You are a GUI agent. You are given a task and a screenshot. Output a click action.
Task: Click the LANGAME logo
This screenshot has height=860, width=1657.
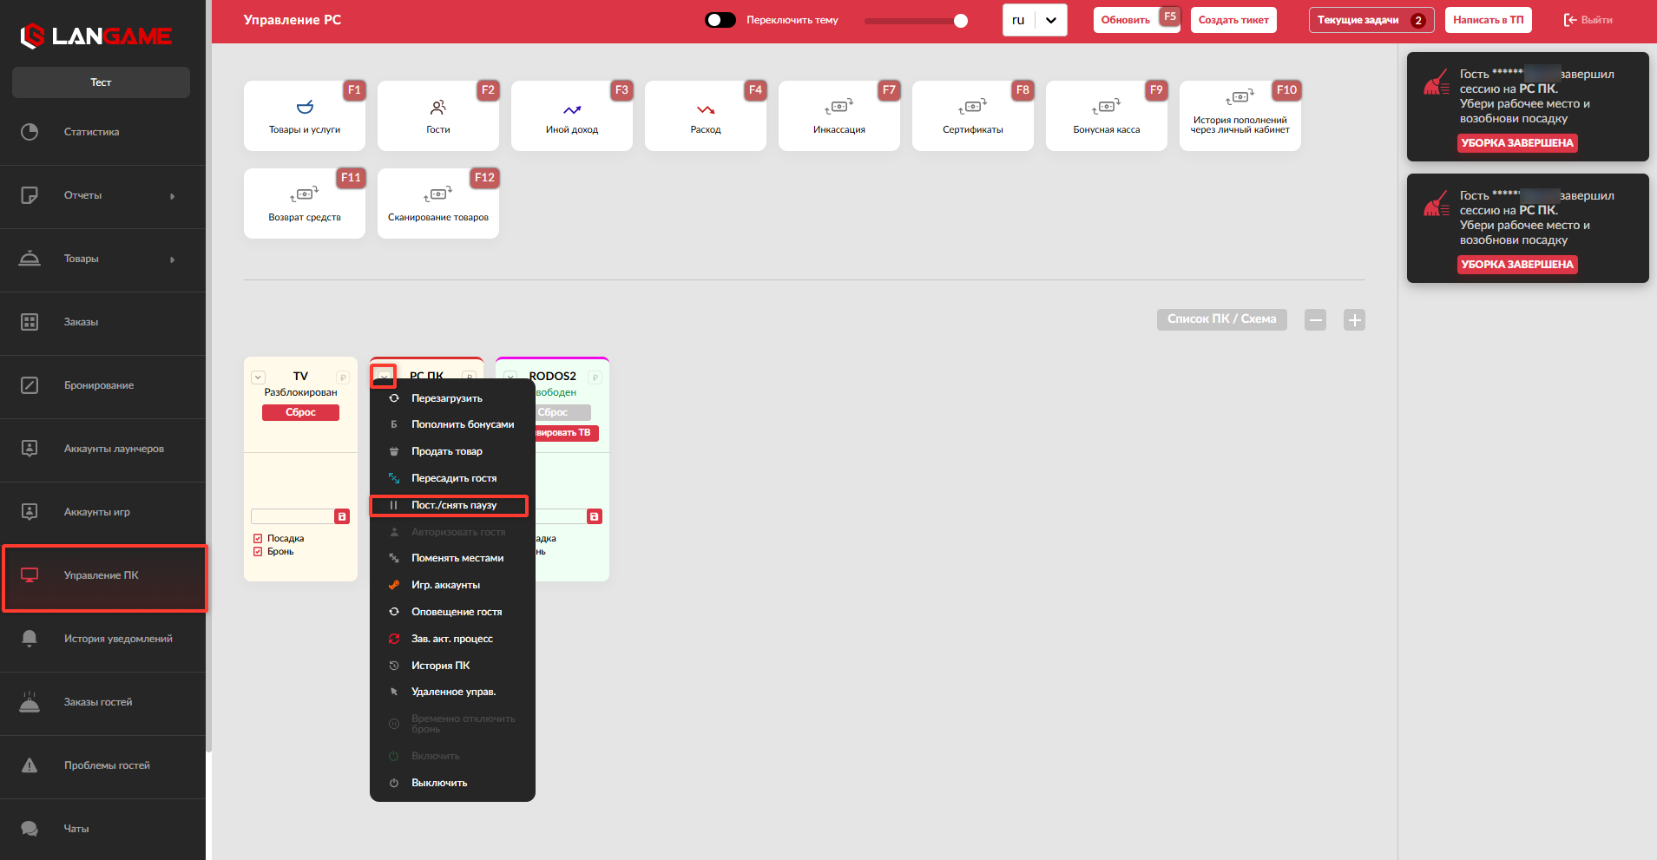[x=96, y=36]
